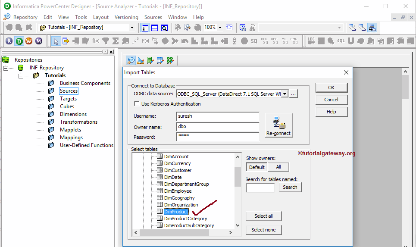This screenshot has width=416, height=247.
Task: Open the ODBC data source dropdown
Action: [284, 94]
